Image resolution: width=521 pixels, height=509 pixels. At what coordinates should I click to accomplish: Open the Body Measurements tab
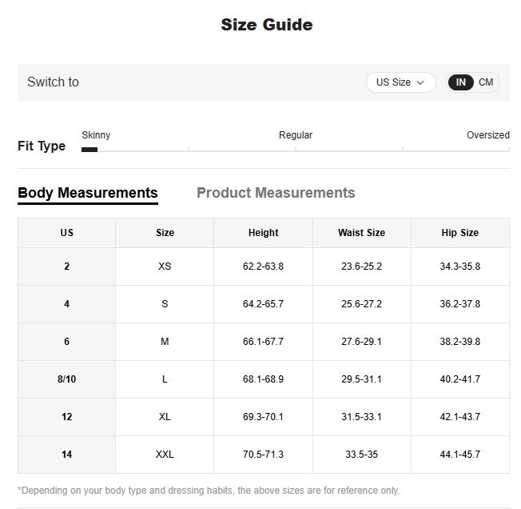88,193
